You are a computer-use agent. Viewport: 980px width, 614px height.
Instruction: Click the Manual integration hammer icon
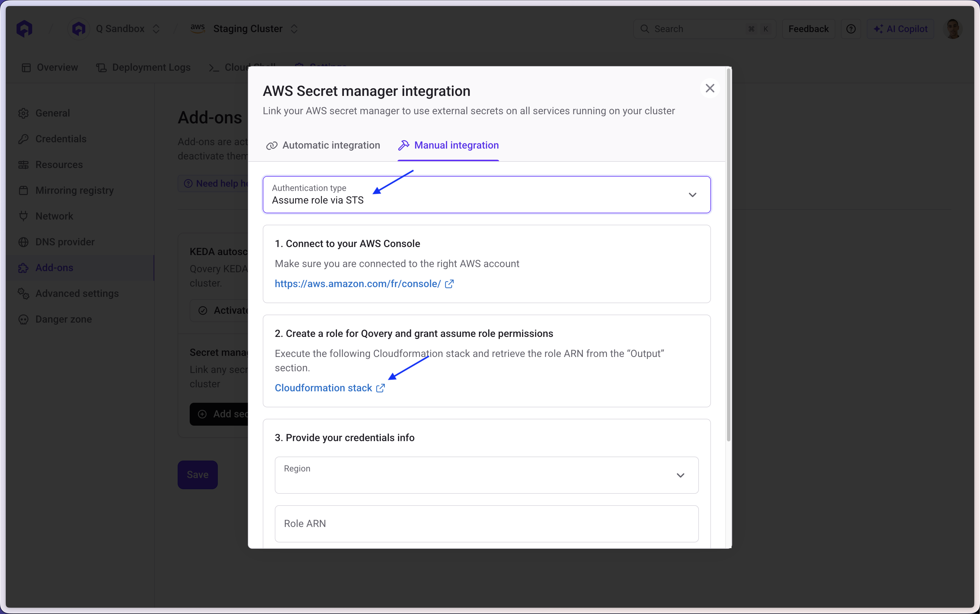click(404, 145)
